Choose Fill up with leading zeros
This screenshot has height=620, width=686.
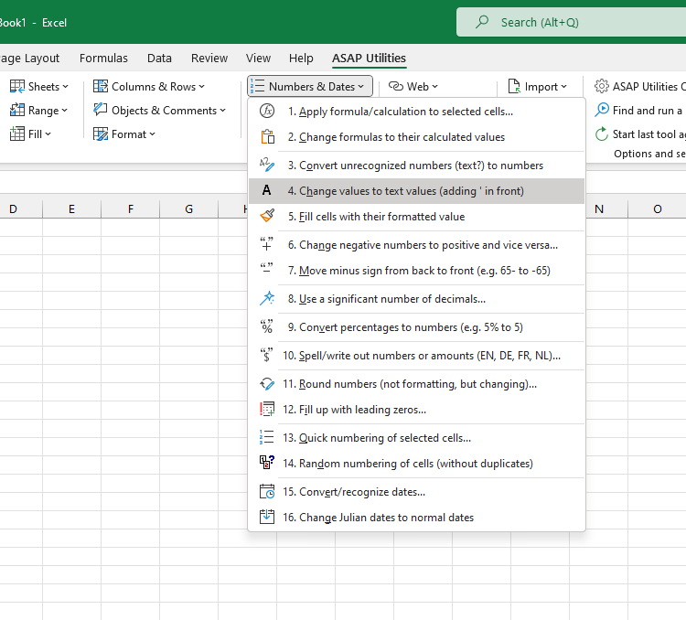tap(416, 409)
